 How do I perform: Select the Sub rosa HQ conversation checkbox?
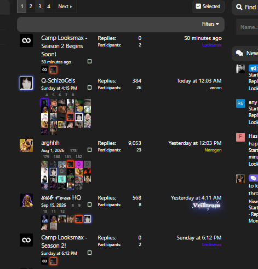(89, 204)
